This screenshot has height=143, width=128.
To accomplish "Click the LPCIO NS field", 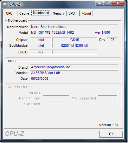I will point(41,52).
